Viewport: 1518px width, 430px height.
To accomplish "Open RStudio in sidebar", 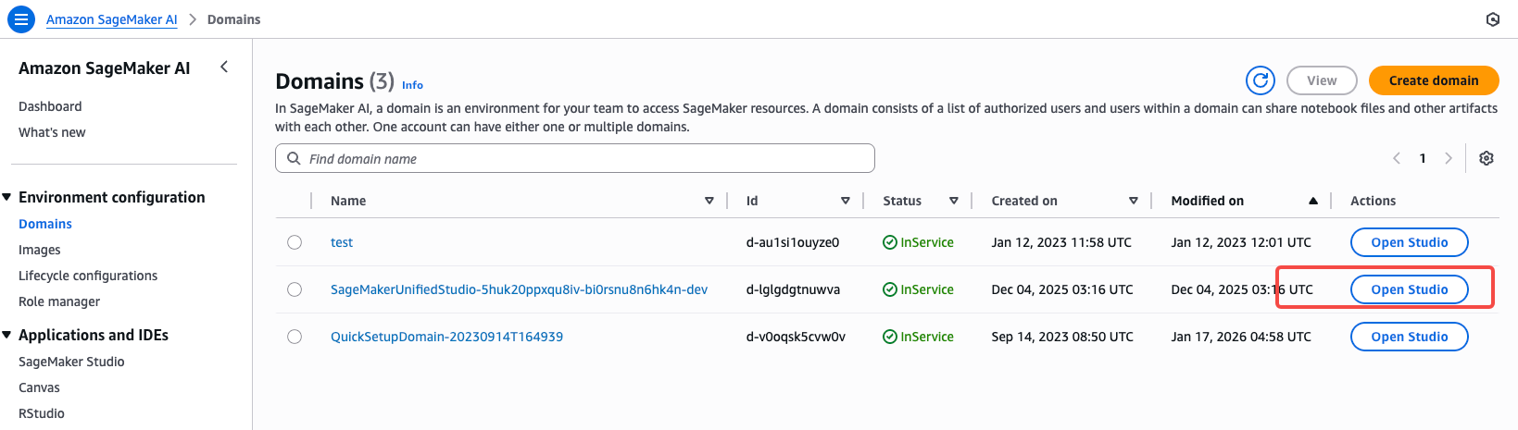I will point(42,413).
